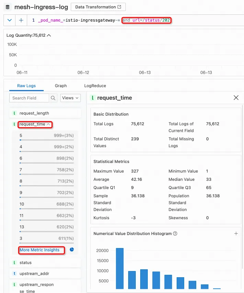
Task: Switch to the Raw Logs tab
Action: pyautogui.click(x=26, y=86)
